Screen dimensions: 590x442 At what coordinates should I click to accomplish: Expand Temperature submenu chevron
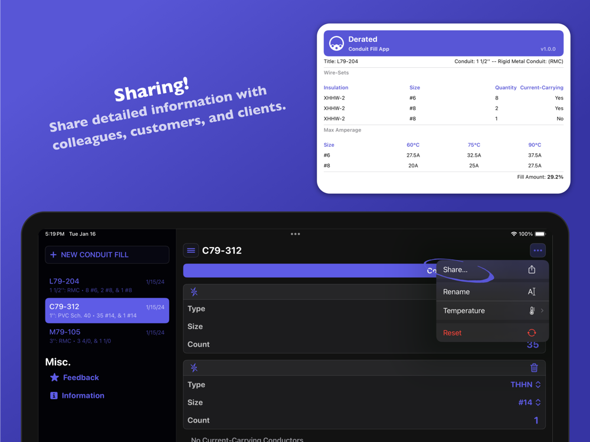pos(542,311)
